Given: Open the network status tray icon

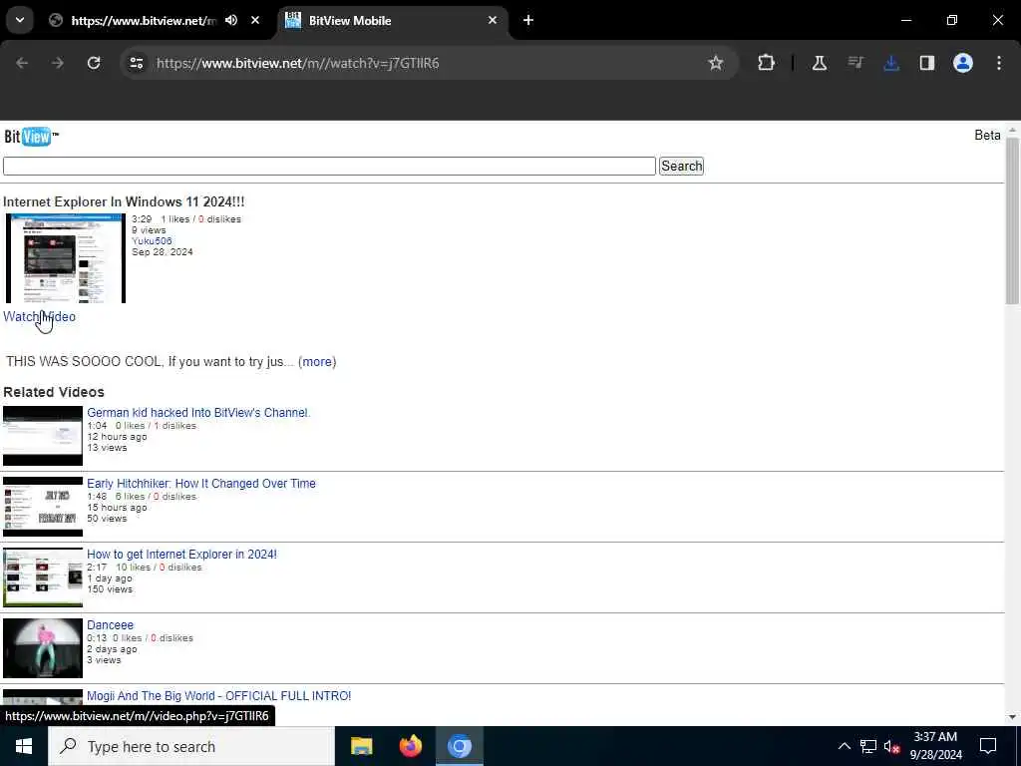Looking at the screenshot, I should tap(868, 746).
